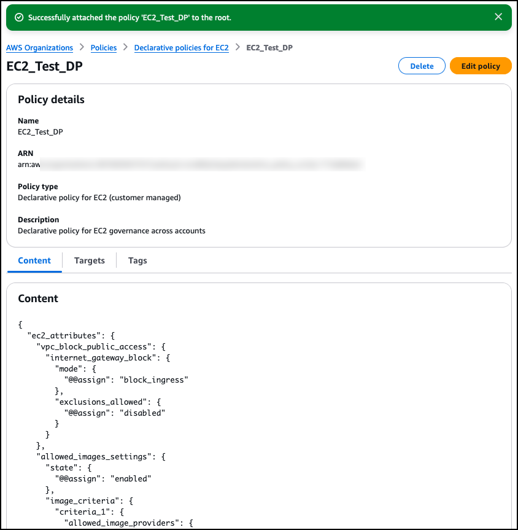Click the "vpc_block_public_access" JSON line
The image size is (518, 530).
pyautogui.click(x=101, y=347)
